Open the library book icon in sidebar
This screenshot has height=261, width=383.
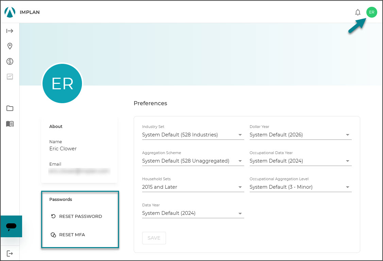pyautogui.click(x=10, y=124)
